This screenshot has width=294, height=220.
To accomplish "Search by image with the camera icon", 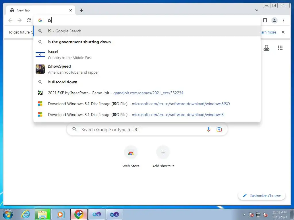I will click(219, 129).
